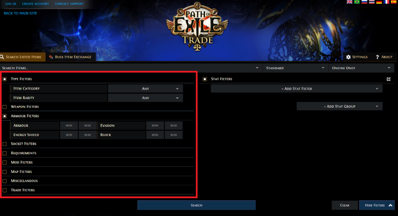Click the stat filters export icon
398x216 pixels.
(388, 79)
